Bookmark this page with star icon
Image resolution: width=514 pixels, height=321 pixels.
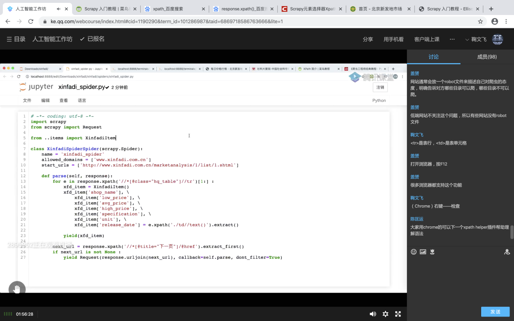[480, 21]
